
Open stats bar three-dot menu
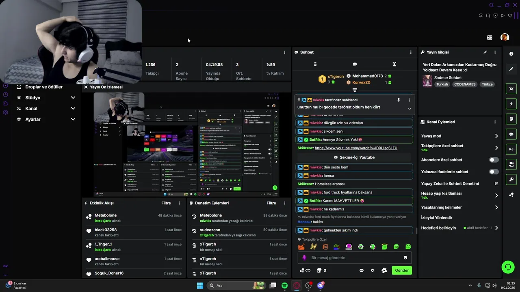tap(284, 52)
